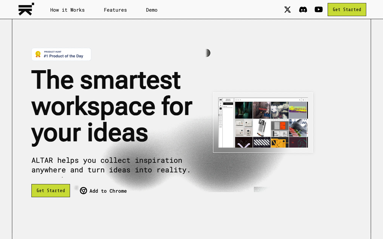Go to the Features nav item
383x239 pixels.
pos(115,10)
